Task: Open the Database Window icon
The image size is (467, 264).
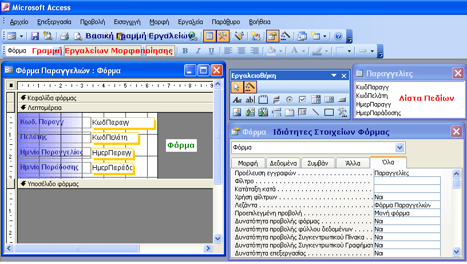Action: [302, 36]
